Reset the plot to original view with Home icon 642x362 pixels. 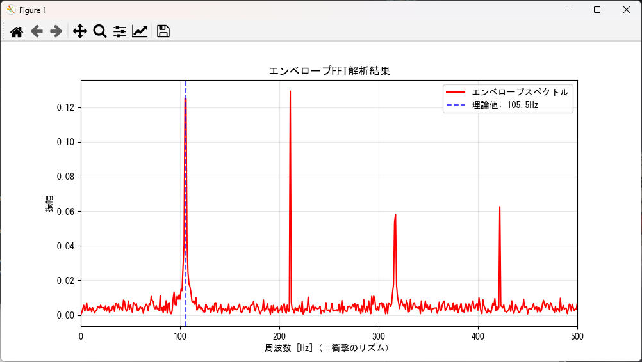tap(17, 31)
